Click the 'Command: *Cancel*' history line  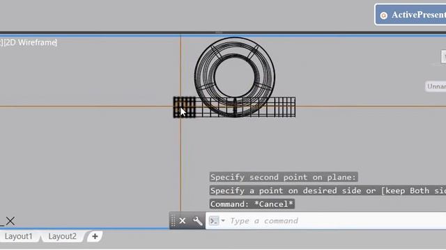click(252, 204)
